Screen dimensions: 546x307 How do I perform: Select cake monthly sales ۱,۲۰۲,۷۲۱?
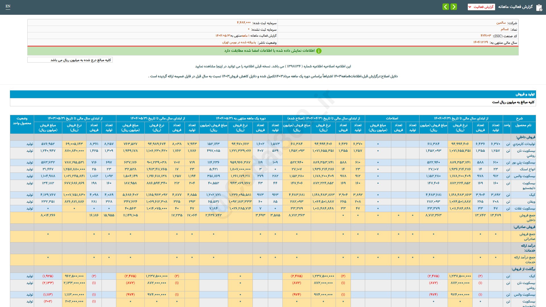(x=214, y=195)
